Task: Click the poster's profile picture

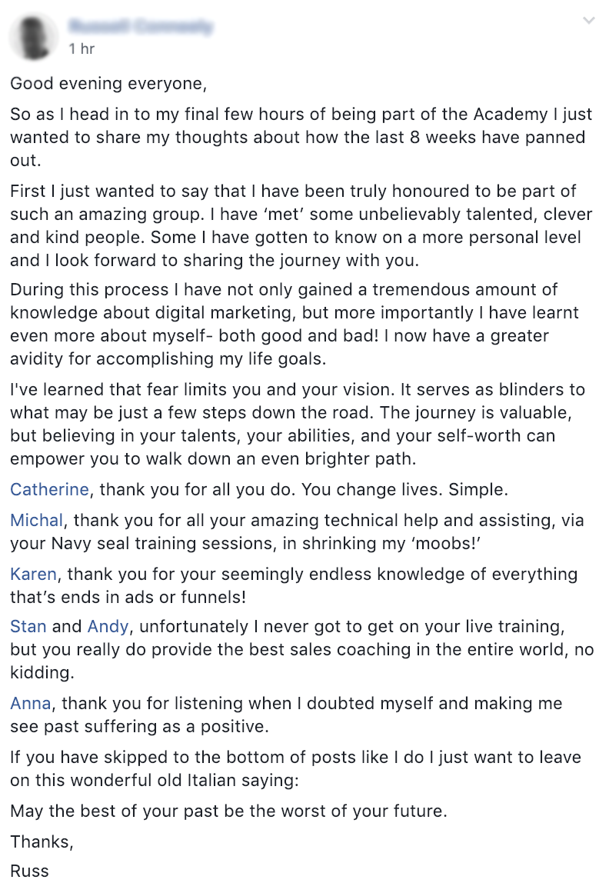Action: click(34, 35)
